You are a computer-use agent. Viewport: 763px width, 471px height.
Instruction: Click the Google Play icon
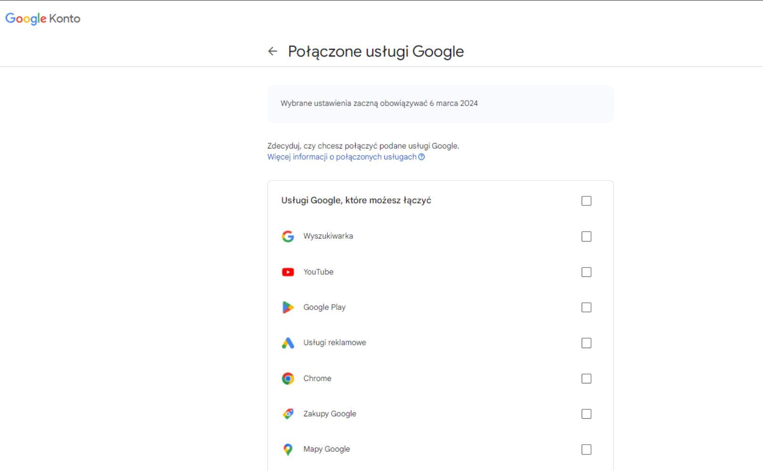pyautogui.click(x=288, y=308)
